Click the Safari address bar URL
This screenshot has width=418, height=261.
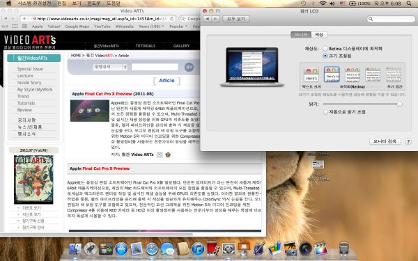(102, 19)
